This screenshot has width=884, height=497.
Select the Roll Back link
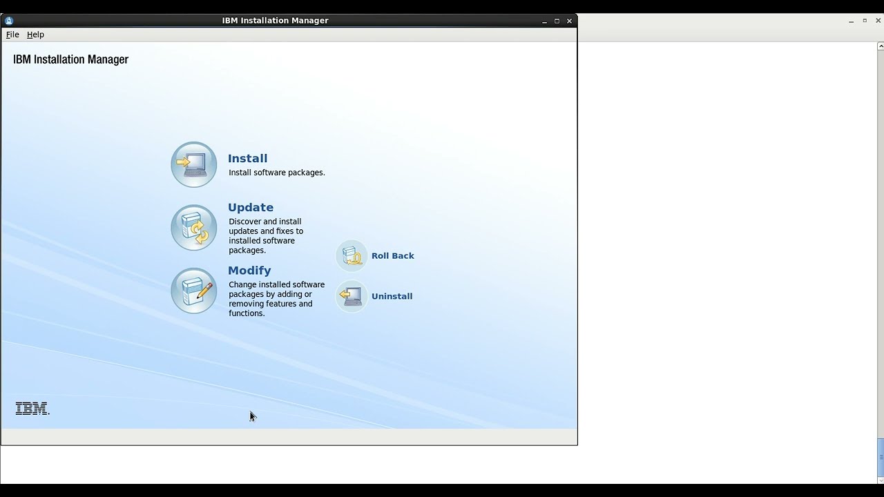coord(393,255)
